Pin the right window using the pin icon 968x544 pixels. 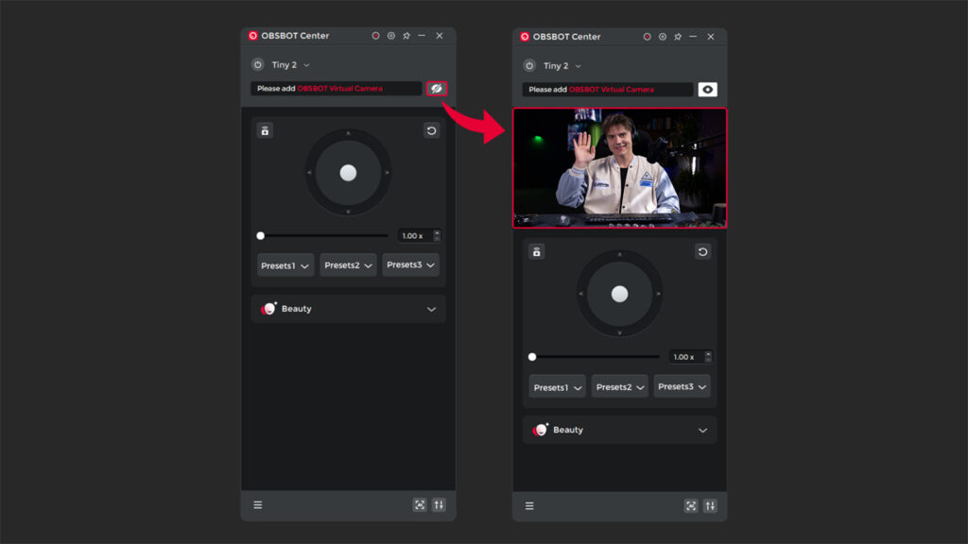pyautogui.click(x=678, y=37)
